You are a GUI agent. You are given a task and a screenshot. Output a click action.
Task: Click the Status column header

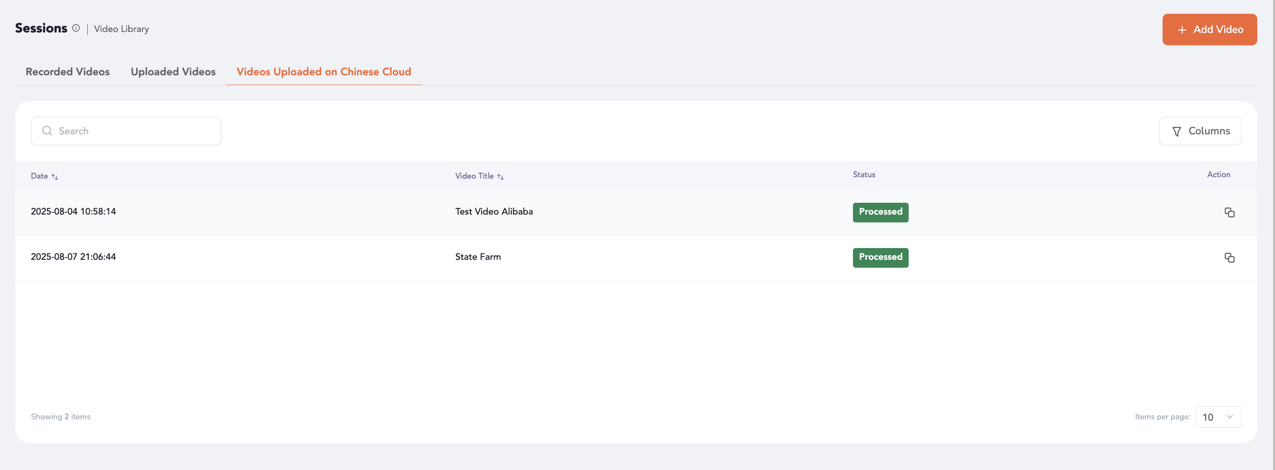tap(864, 174)
